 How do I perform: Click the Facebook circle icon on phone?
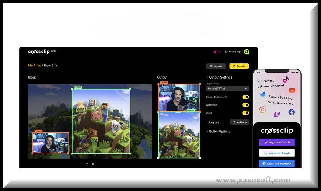pyautogui.click(x=292, y=112)
